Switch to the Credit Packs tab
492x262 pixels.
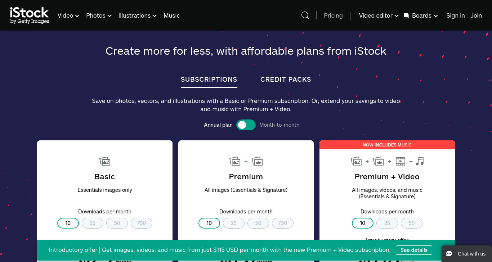coord(286,80)
